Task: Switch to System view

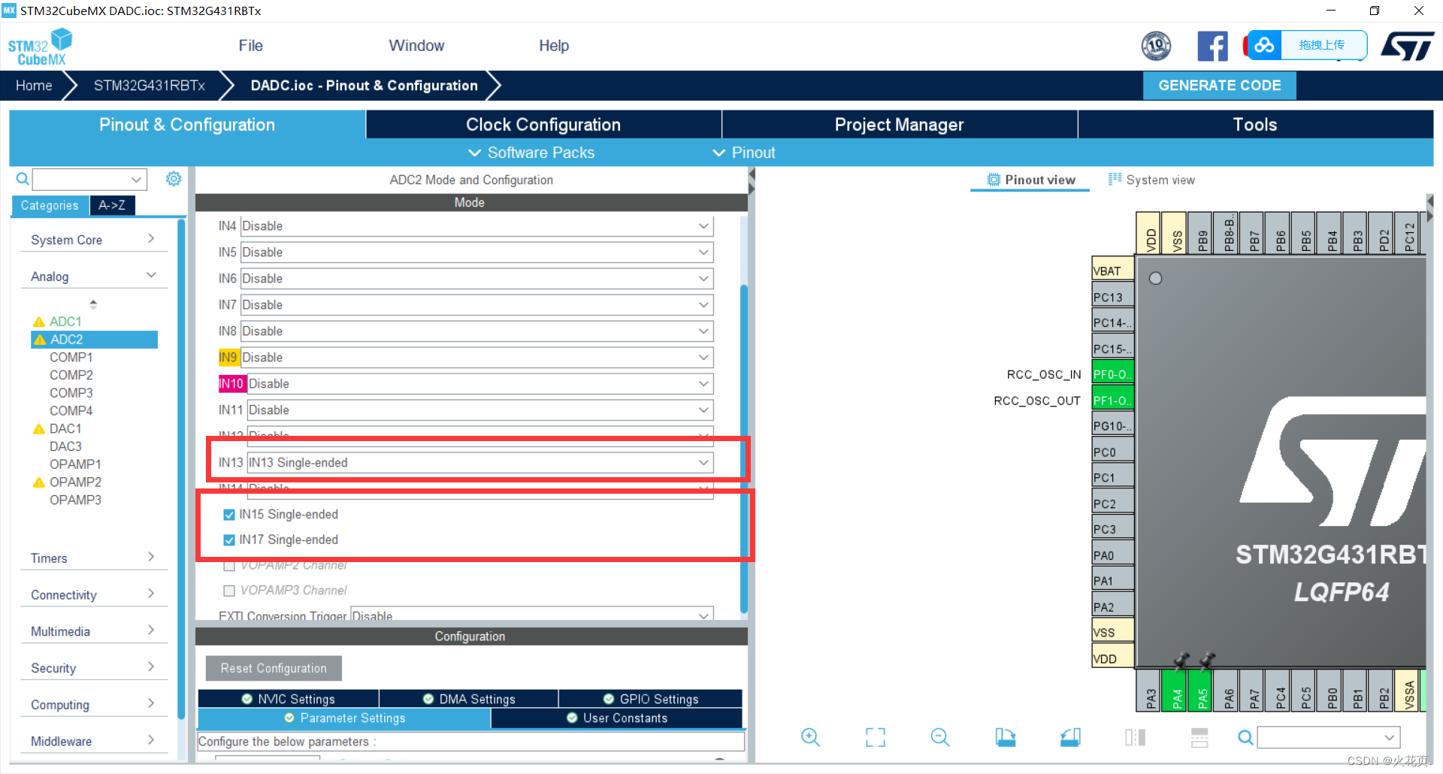Action: coord(1151,180)
